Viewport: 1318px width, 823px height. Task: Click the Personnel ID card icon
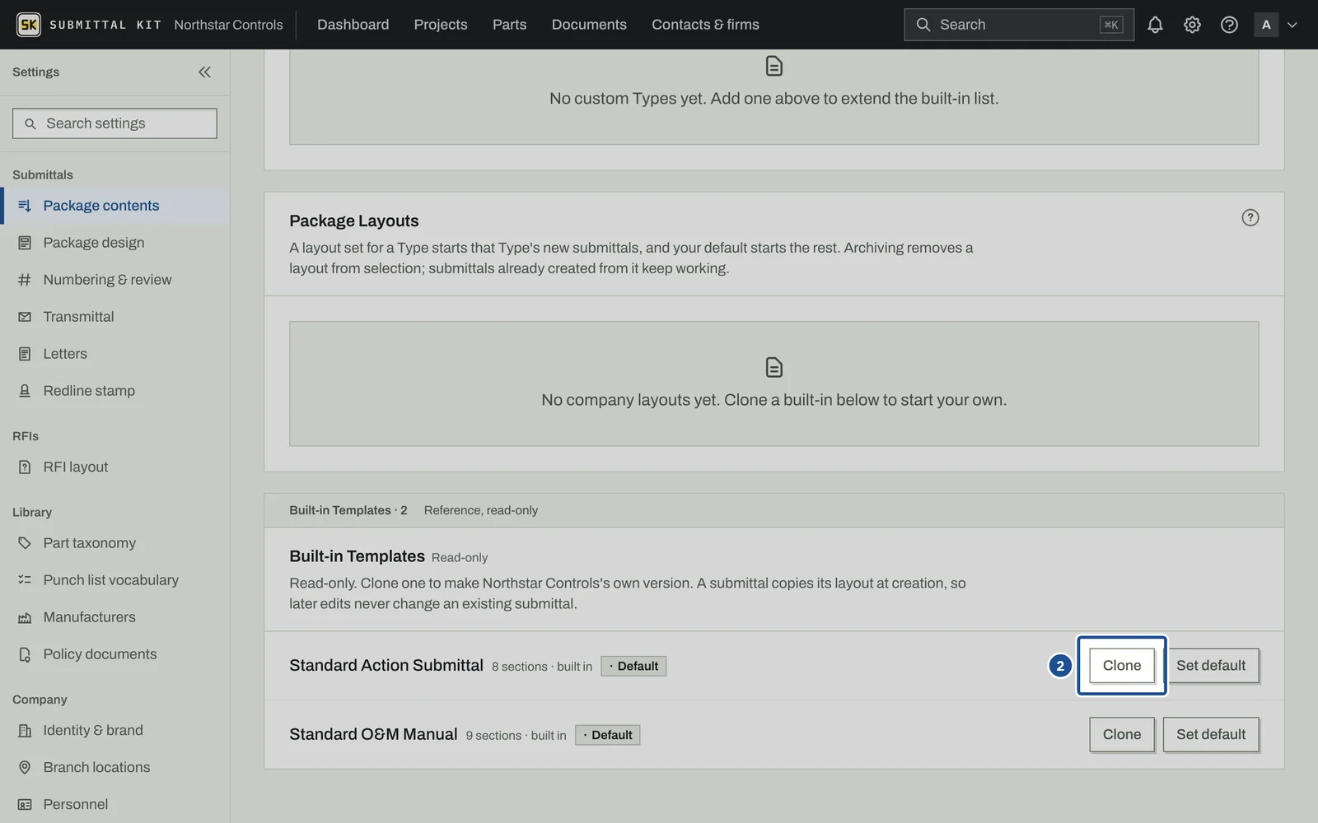[x=25, y=804]
